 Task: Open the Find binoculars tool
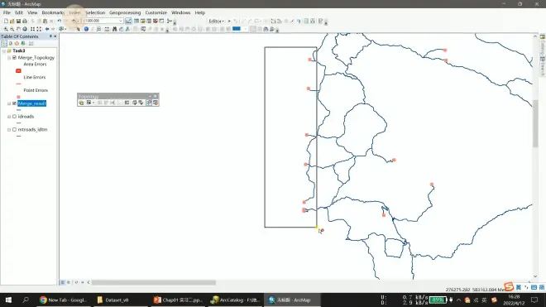click(x=114, y=29)
